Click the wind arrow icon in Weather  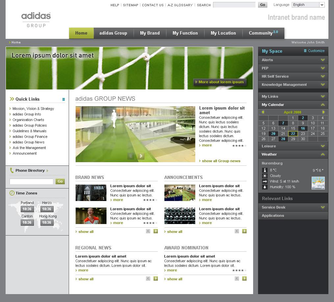tap(265, 181)
